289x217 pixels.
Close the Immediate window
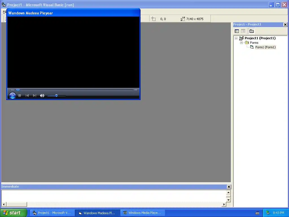click(229, 187)
